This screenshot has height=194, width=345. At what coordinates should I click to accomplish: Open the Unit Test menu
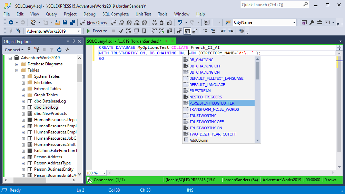143,14
